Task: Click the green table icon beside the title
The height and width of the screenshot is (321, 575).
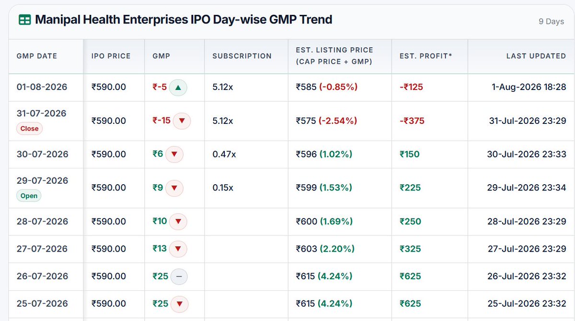Action: pos(24,20)
